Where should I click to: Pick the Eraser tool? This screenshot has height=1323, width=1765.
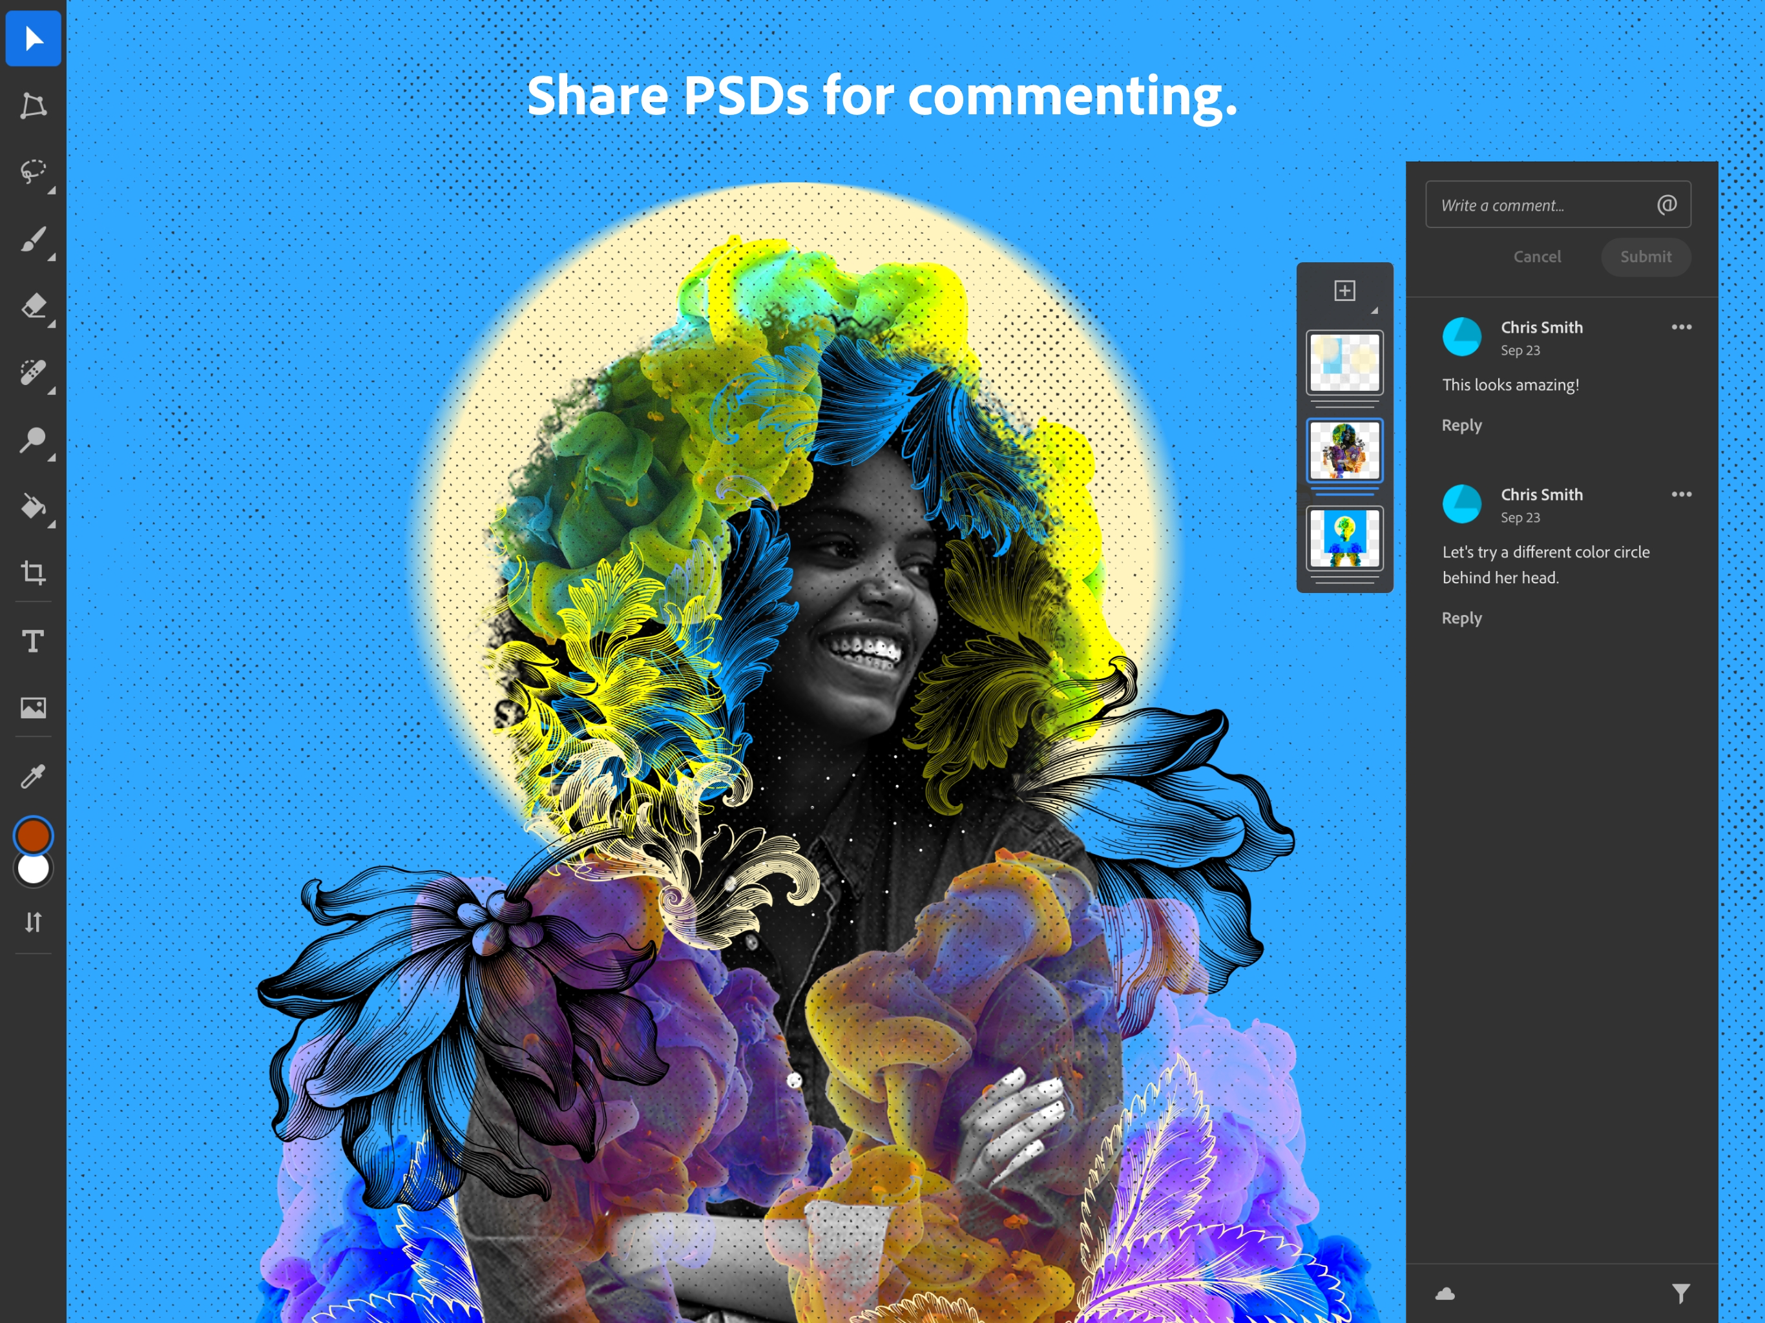point(33,306)
